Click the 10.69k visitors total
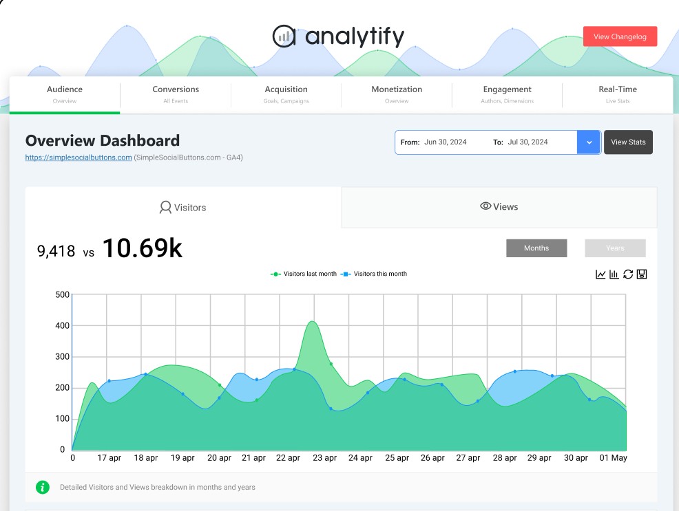 pyautogui.click(x=143, y=248)
